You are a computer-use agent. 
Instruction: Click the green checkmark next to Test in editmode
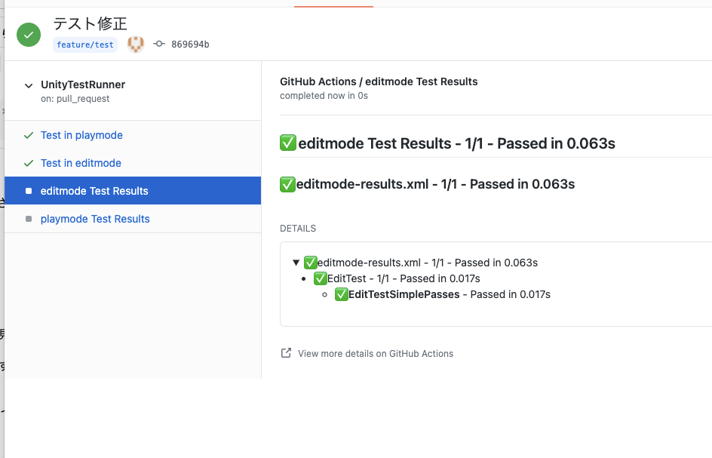coord(29,164)
